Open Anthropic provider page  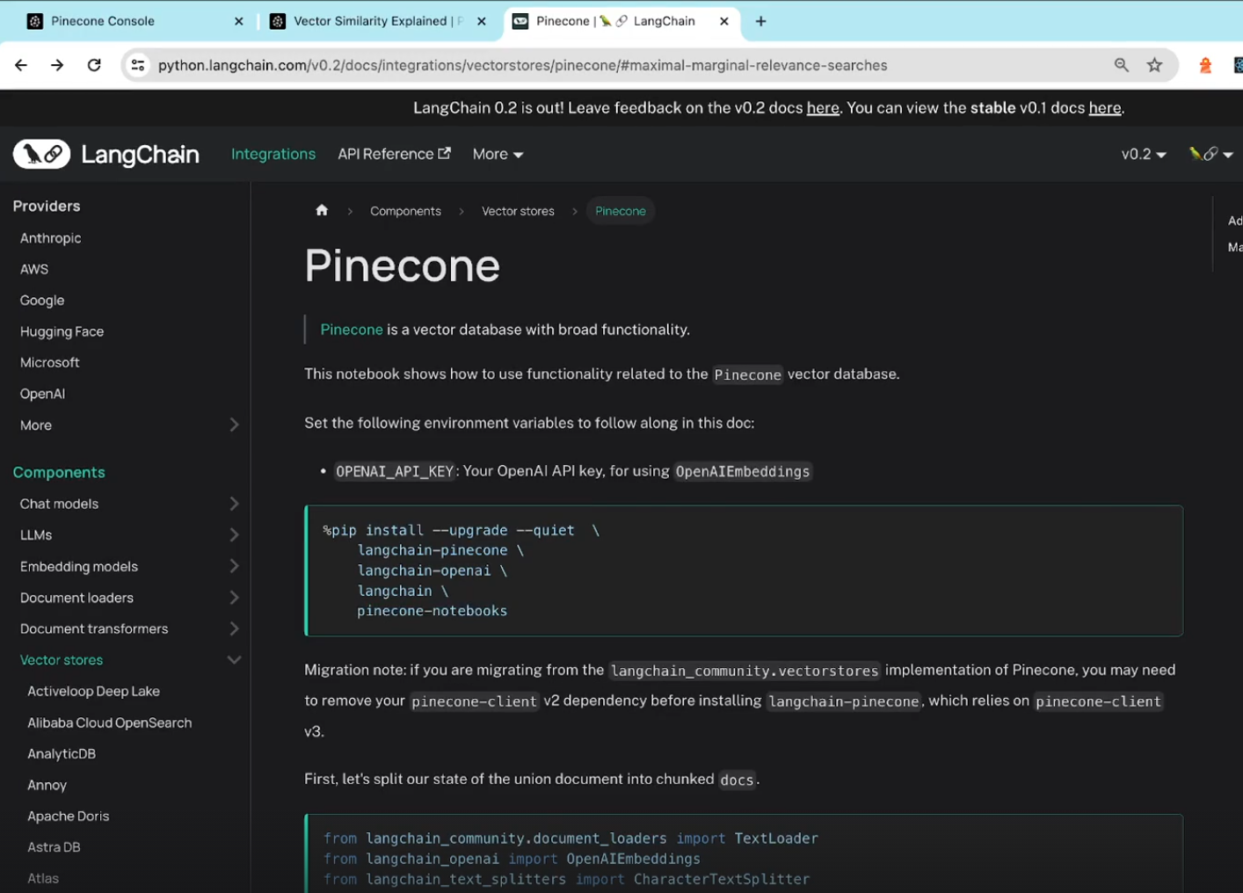51,238
